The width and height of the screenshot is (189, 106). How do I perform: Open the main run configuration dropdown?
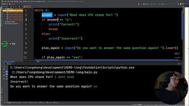[x=146, y=4]
